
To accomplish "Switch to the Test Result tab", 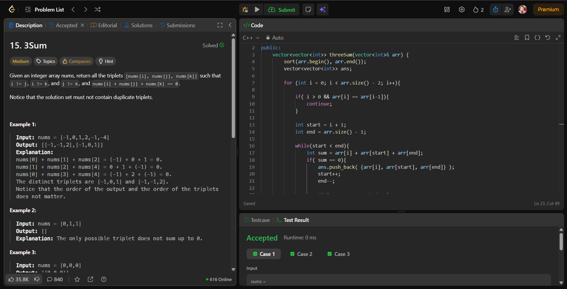I will [x=292, y=220].
